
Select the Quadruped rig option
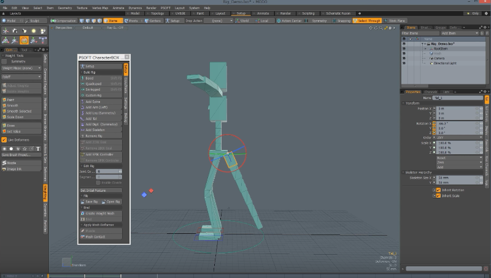coord(93,84)
